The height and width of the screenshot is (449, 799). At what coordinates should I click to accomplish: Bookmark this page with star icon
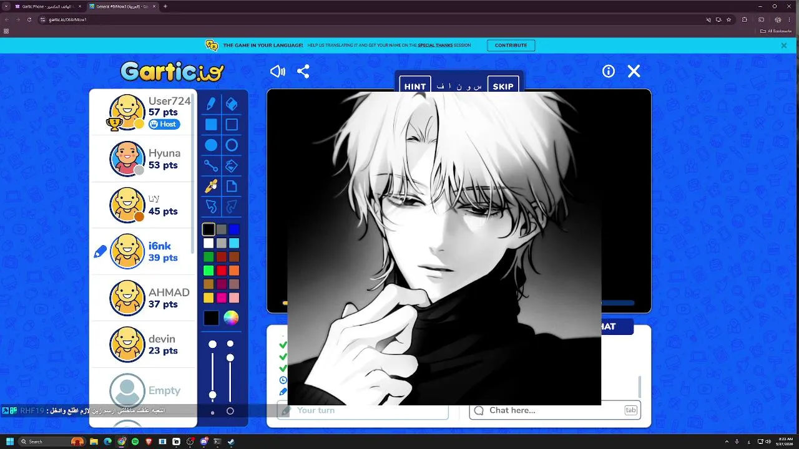tap(728, 19)
